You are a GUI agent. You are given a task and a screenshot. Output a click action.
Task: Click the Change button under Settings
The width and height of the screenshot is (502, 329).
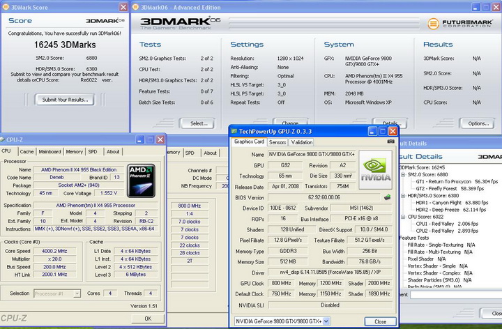(290, 123)
